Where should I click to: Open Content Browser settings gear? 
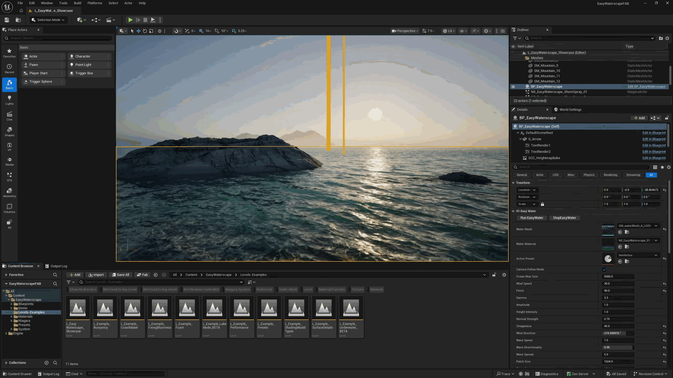(504, 275)
